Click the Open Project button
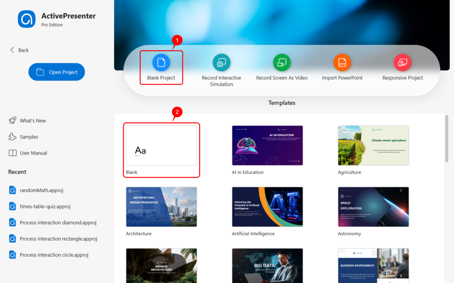This screenshot has height=283, width=454. pyautogui.click(x=56, y=72)
